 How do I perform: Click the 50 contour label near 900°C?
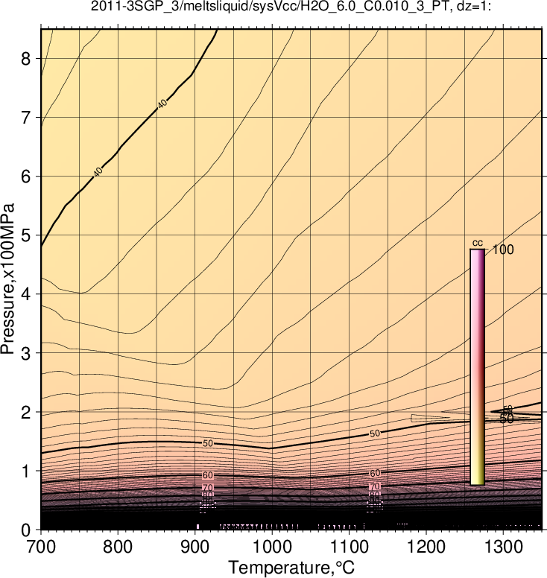pyautogui.click(x=208, y=443)
